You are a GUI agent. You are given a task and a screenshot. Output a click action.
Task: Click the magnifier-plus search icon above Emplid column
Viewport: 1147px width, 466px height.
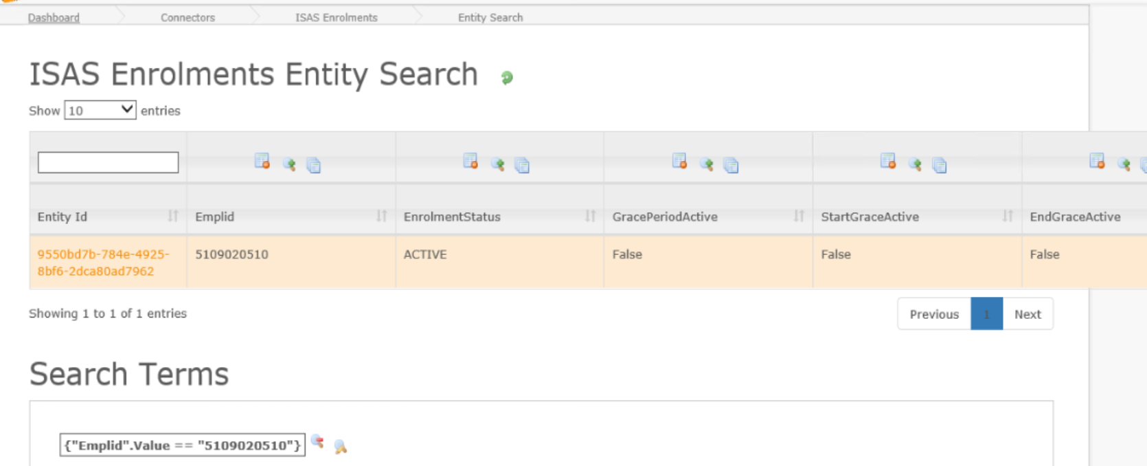[289, 164]
